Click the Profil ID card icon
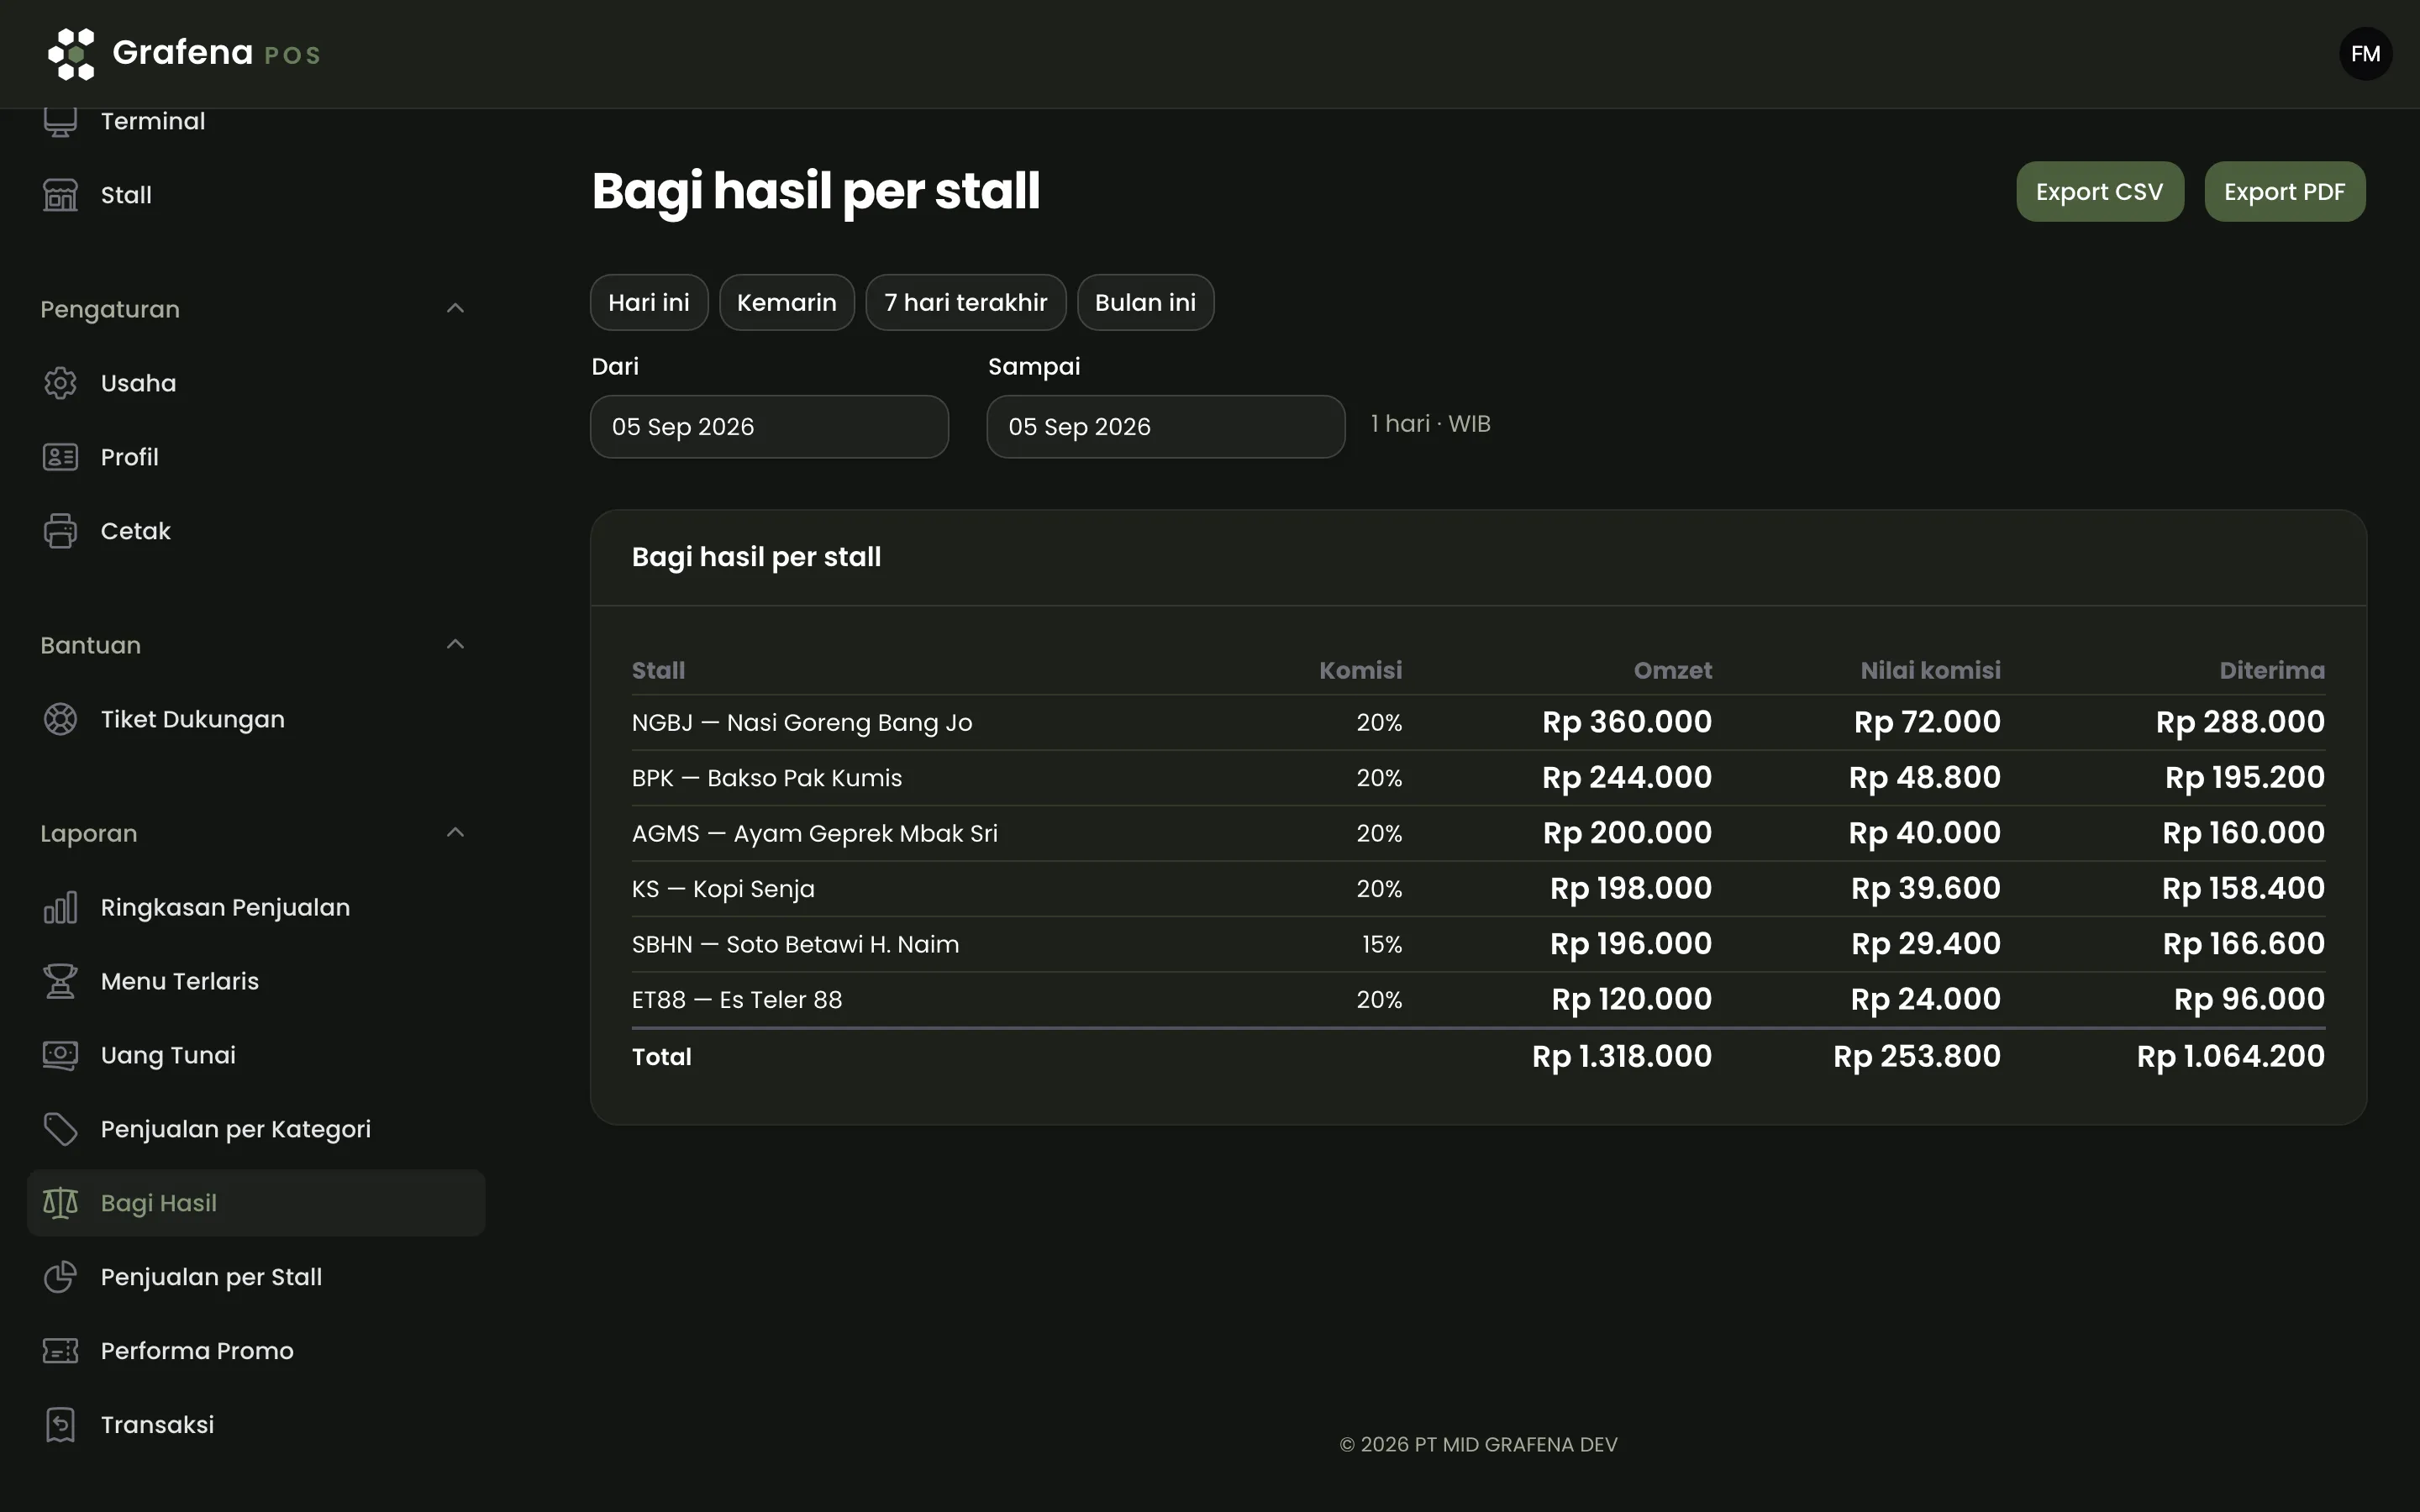This screenshot has width=2420, height=1512. [60, 457]
